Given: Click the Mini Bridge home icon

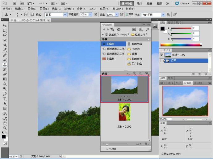Looking at the screenshot, I should (119, 29).
